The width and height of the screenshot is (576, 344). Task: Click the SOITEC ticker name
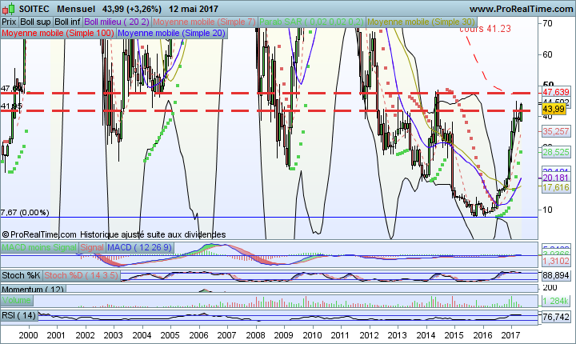34,9
